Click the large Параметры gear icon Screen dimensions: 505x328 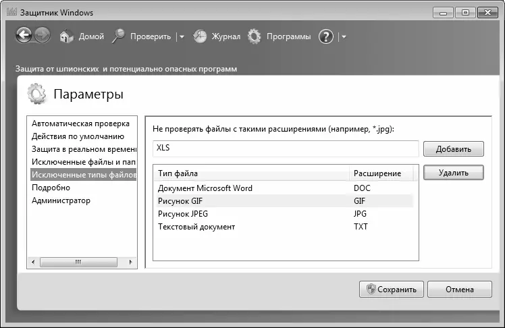tap(36, 94)
